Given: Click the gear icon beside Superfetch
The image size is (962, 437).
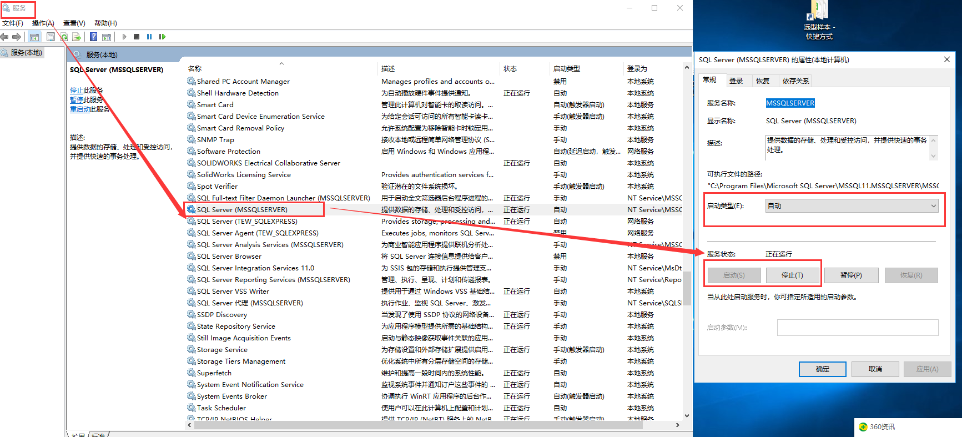Looking at the screenshot, I should pyautogui.click(x=192, y=373).
